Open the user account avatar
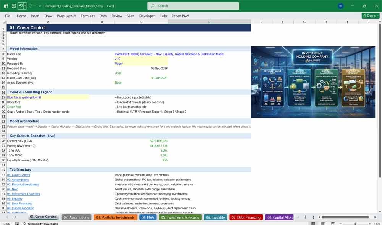Viewport: 382px width, 225px height. coord(341,6)
